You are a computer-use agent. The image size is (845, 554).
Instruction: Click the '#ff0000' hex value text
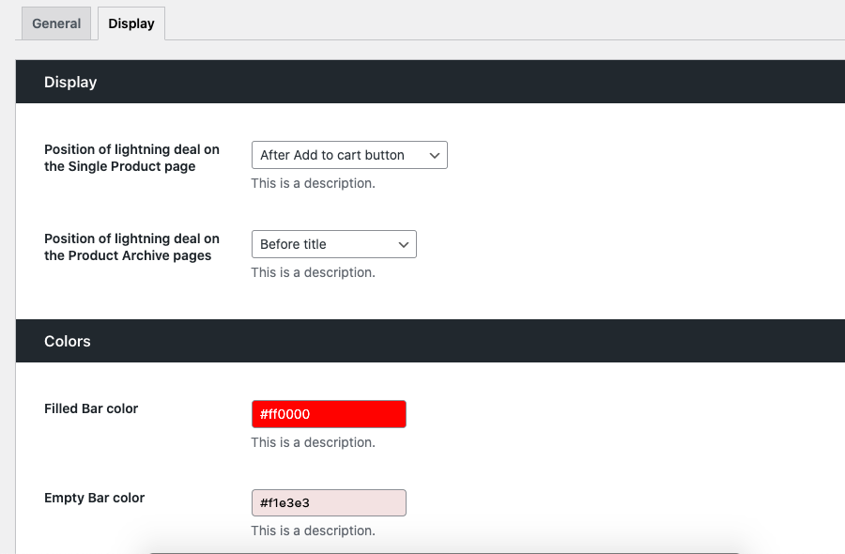285,414
